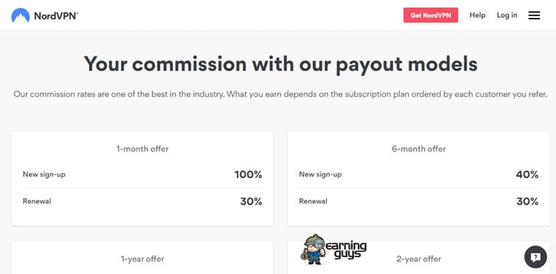Click the NordVPN wordmark text

pyautogui.click(x=56, y=15)
